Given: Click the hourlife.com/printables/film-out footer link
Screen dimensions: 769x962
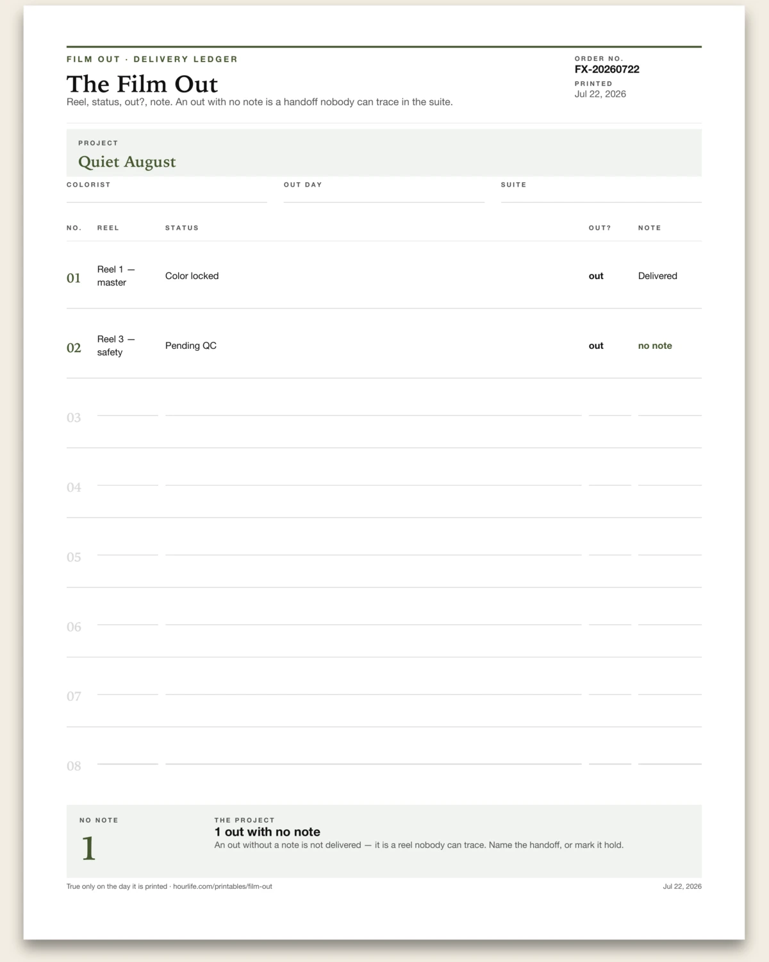Looking at the screenshot, I should pos(222,886).
